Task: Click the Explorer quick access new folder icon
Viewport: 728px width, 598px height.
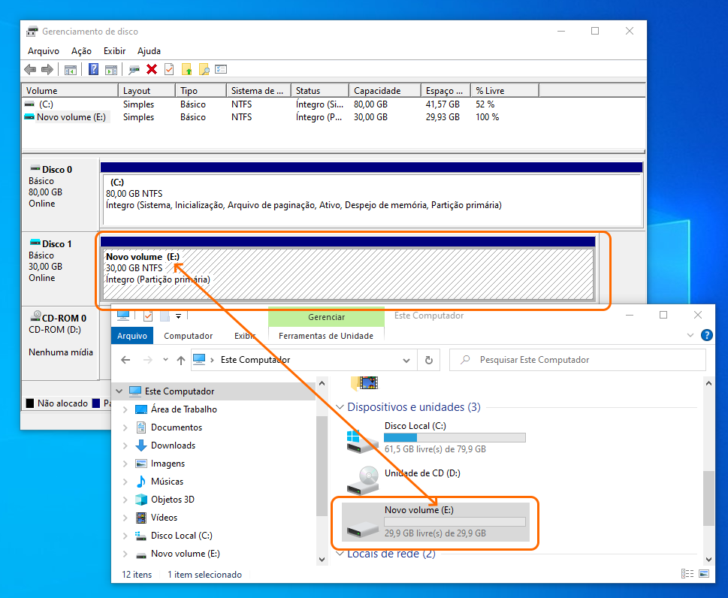Action: tap(165, 316)
